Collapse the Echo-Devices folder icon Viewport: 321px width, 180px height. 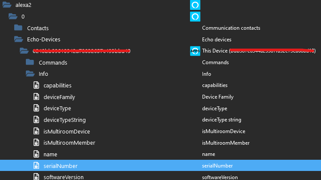click(x=19, y=39)
